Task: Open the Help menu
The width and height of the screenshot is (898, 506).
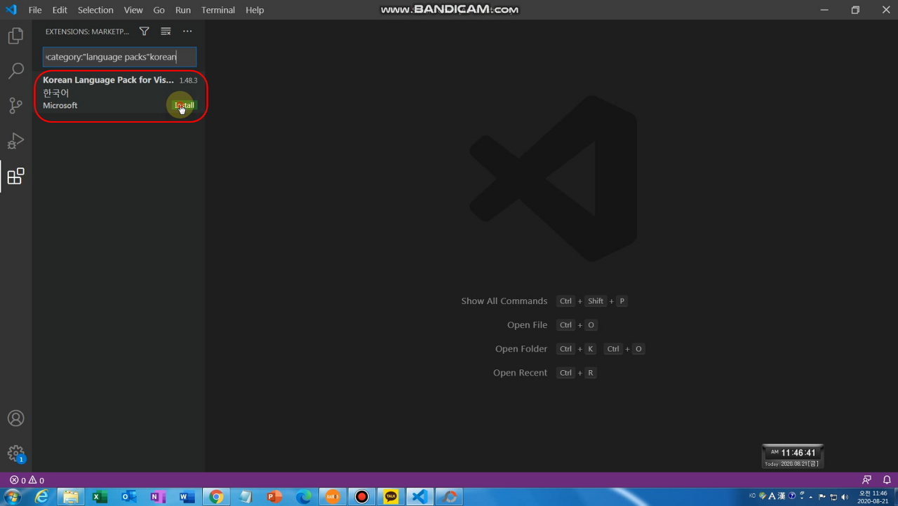Action: pos(255,10)
